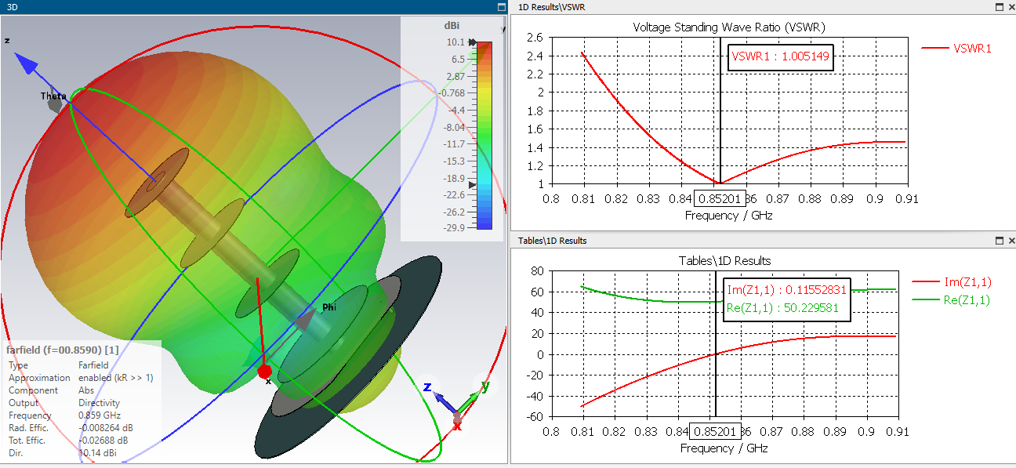Viewport: 1016px width, 468px height.
Task: Click the Output Directivity info row
Action: click(63, 403)
